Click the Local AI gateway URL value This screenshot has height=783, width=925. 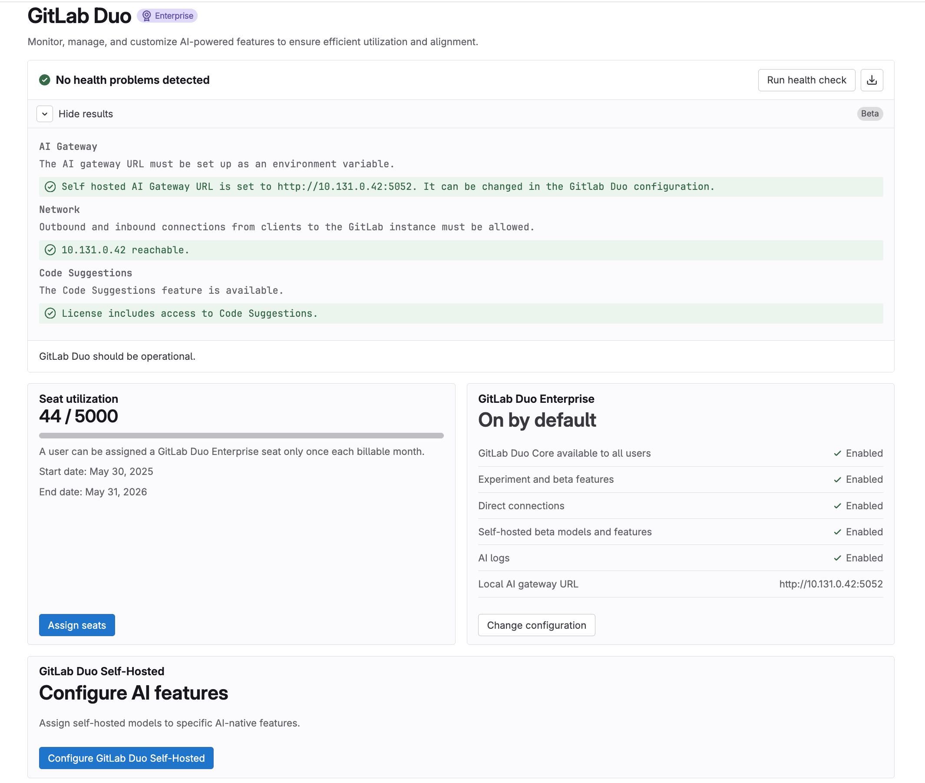click(831, 584)
